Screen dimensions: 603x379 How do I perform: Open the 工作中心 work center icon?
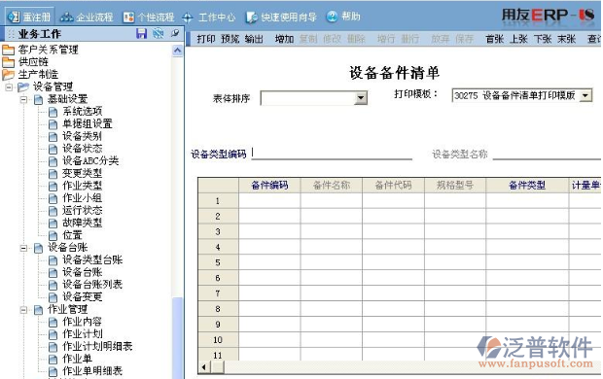(188, 17)
